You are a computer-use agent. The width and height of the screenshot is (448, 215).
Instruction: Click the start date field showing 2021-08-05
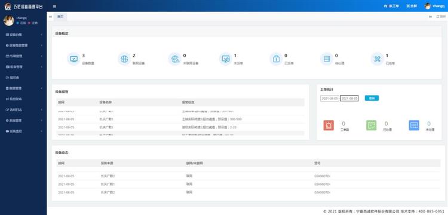(329, 98)
